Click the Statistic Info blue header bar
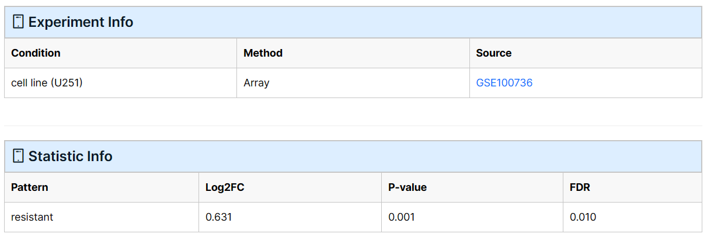The width and height of the screenshot is (707, 237). (x=353, y=156)
